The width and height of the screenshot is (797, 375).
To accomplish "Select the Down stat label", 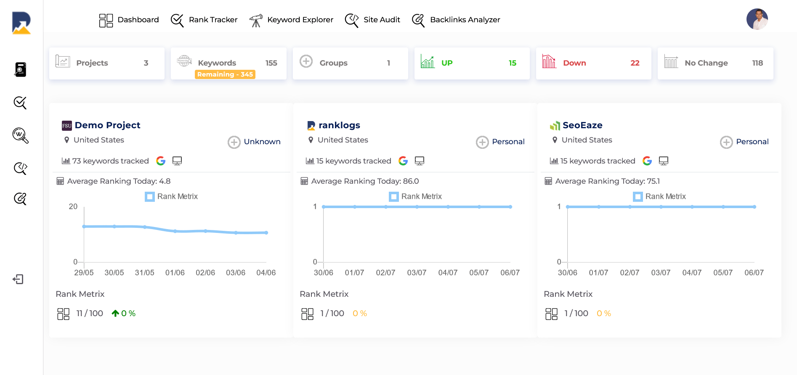I will 574,63.
